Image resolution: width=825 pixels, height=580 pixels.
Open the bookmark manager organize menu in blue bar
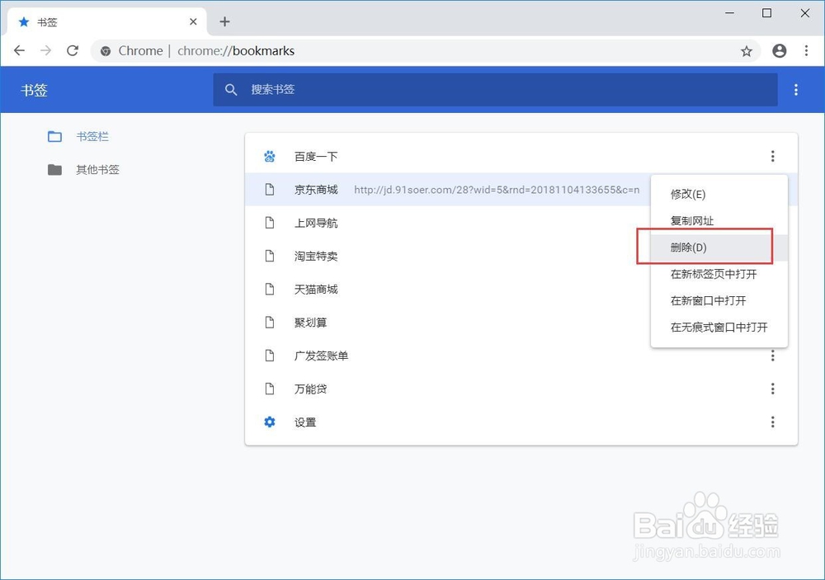(795, 90)
